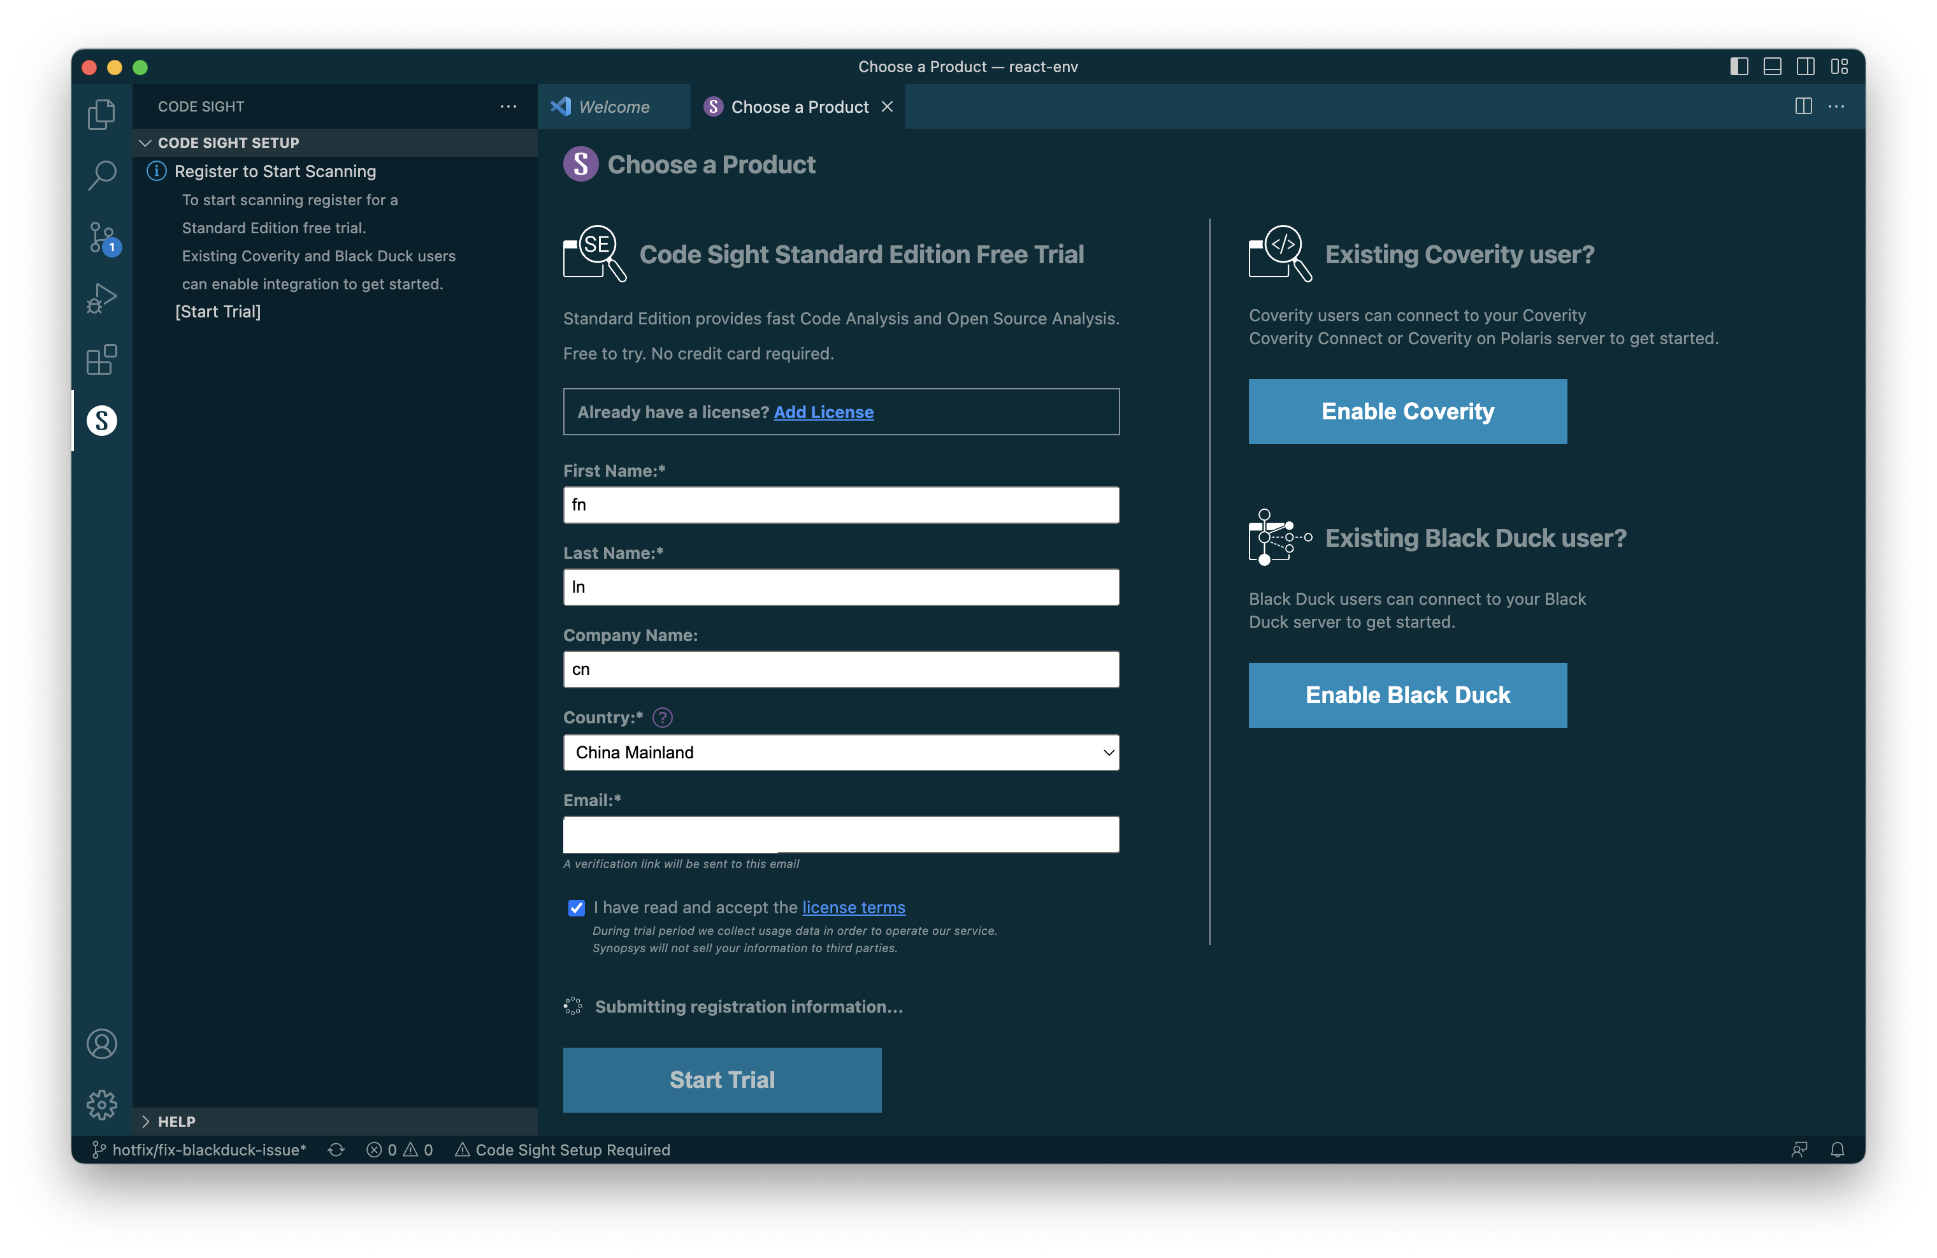Open the Manage gear icon
The height and width of the screenshot is (1258, 1937).
tap(102, 1104)
